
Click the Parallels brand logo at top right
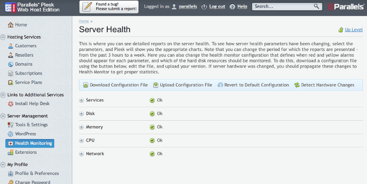(x=346, y=7)
